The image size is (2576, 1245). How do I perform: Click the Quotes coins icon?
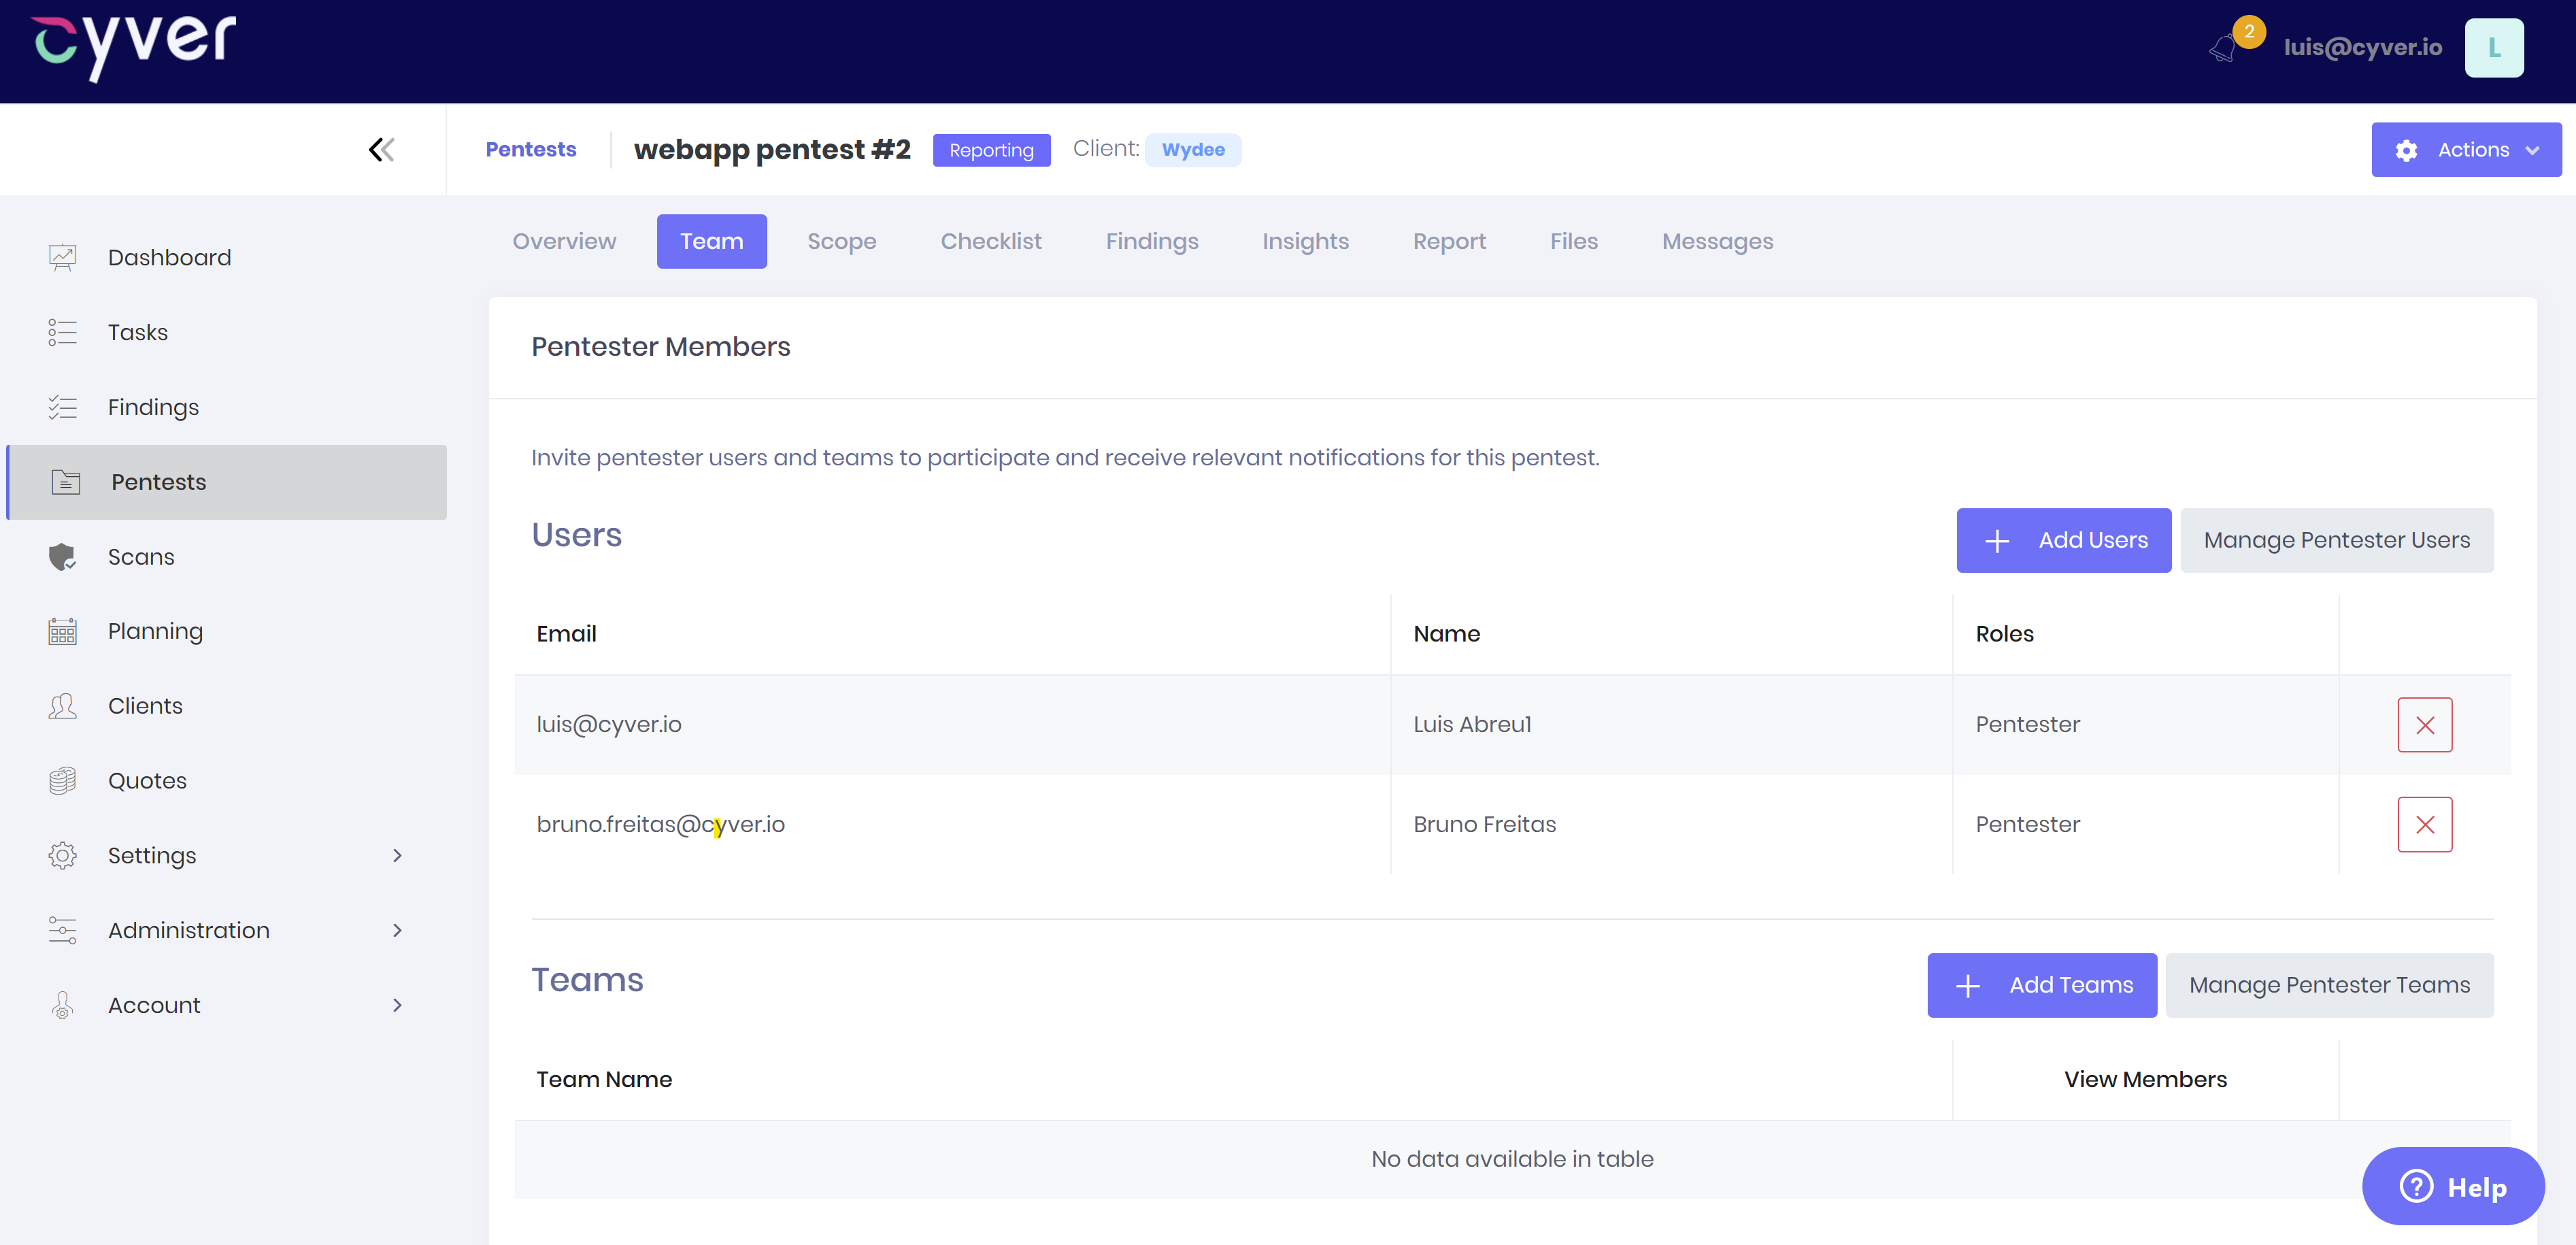62,780
